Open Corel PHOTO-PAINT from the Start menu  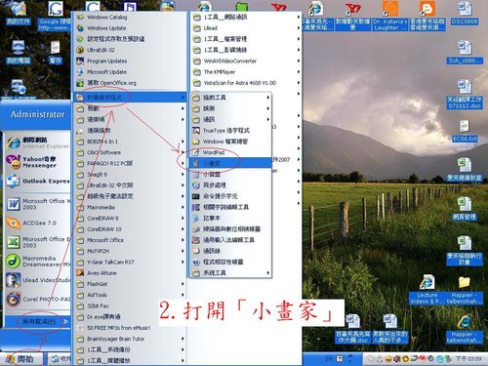point(38,299)
